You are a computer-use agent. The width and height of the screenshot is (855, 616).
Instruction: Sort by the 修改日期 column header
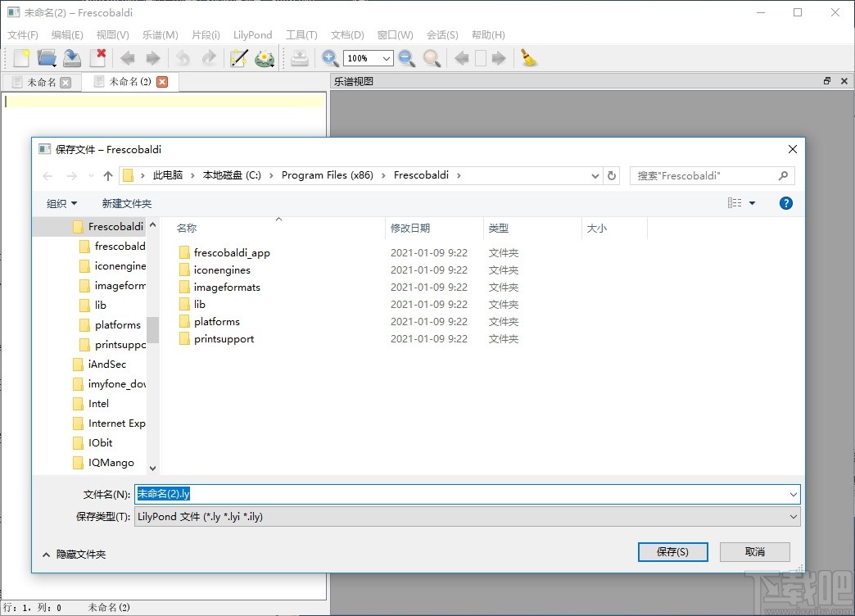point(410,228)
